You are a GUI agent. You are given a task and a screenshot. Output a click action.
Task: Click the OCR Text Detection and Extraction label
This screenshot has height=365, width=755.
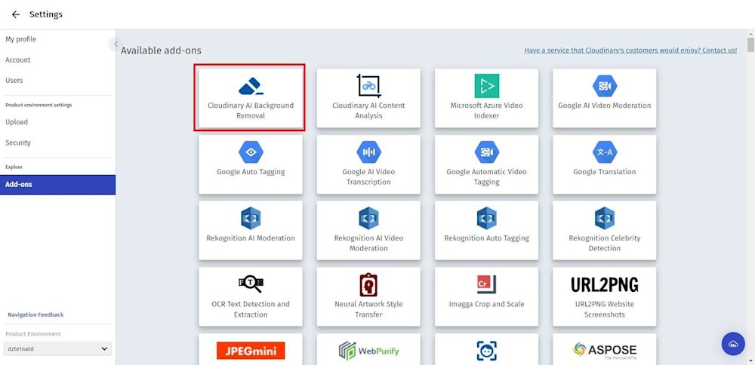251,309
